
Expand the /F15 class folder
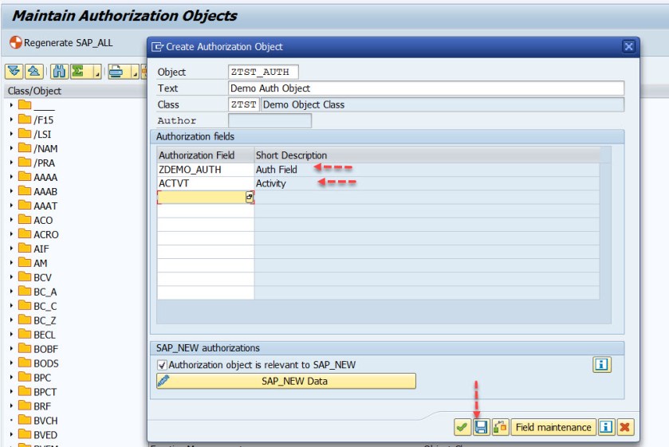tap(11, 120)
